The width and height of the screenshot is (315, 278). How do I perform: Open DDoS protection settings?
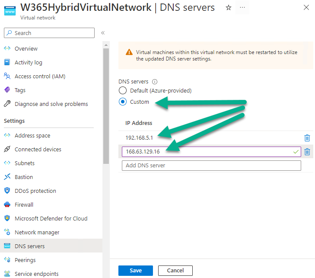[35, 191]
